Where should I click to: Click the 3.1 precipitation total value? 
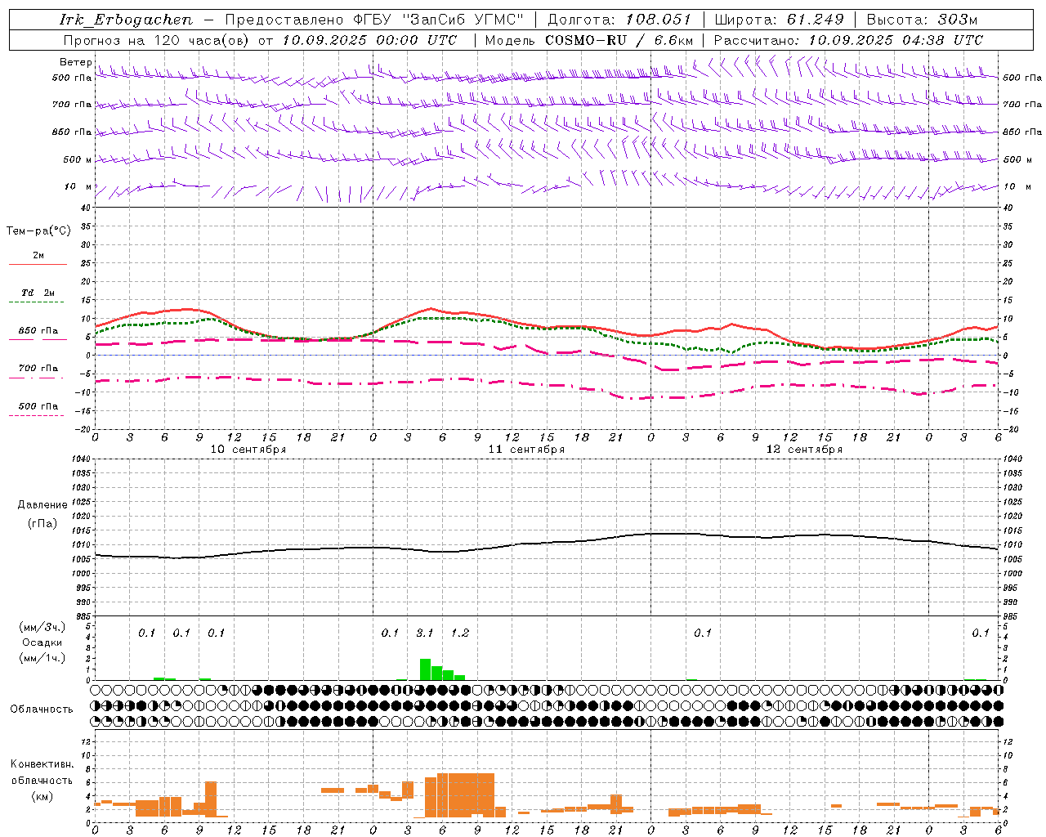pyautogui.click(x=425, y=633)
